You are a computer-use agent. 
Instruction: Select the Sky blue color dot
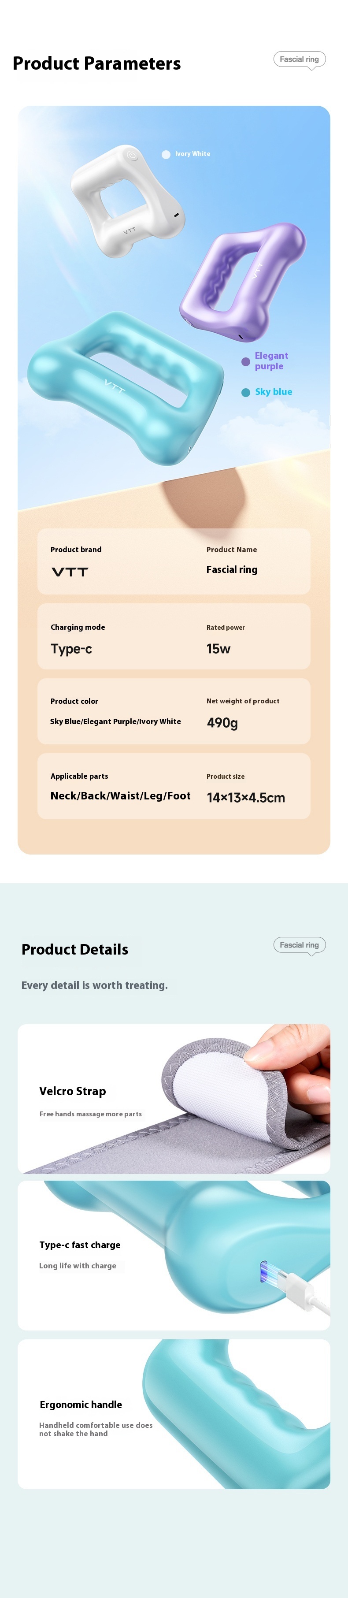tap(246, 392)
